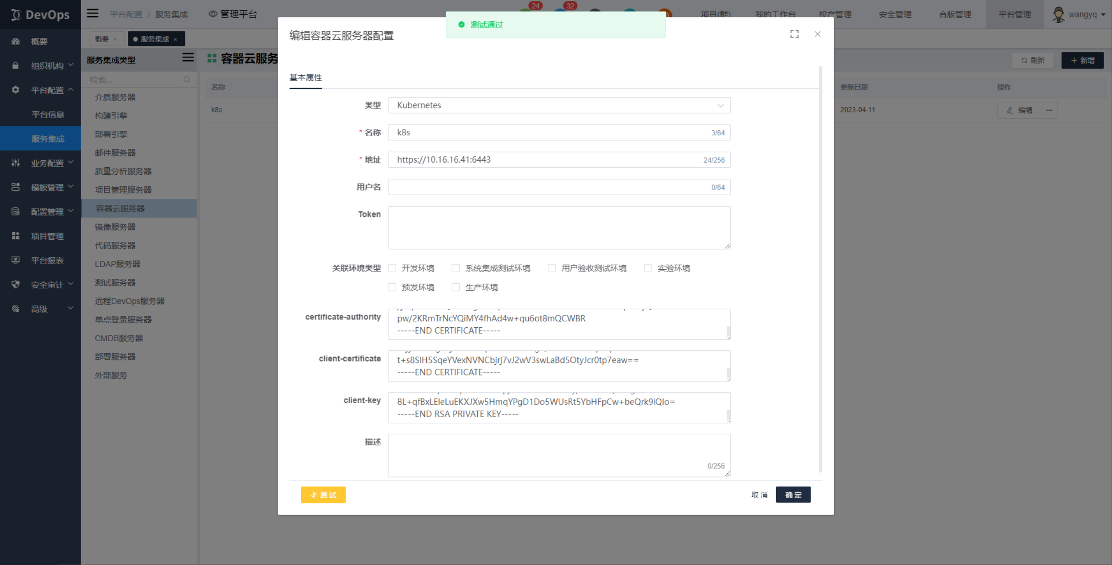
Task: Confirm the dialog with 确定
Action: click(x=793, y=495)
